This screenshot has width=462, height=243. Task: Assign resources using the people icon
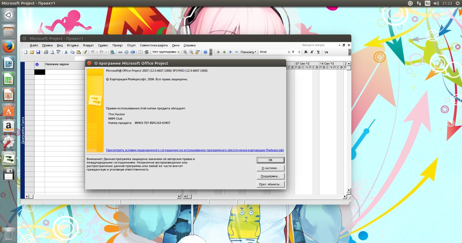pyautogui.click(x=147, y=52)
